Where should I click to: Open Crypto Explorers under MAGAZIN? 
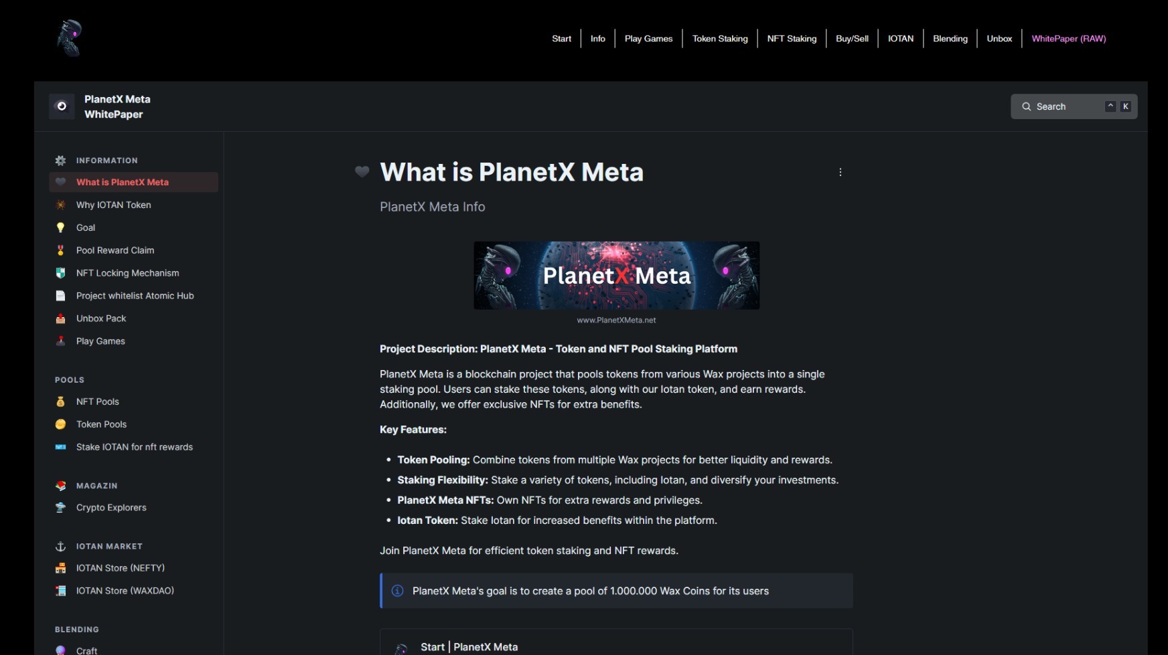click(111, 507)
